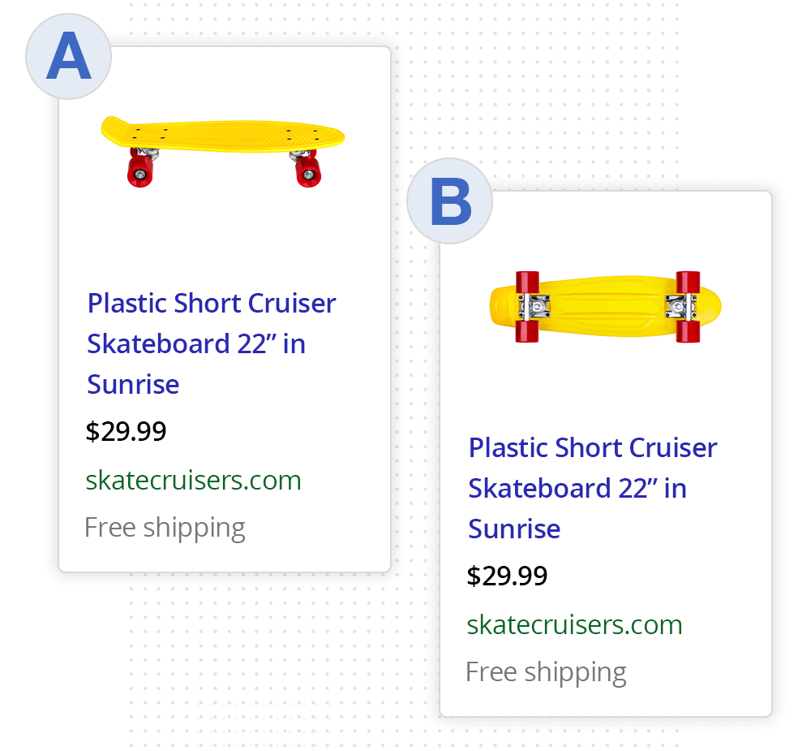Image resolution: width=811 pixels, height=751 pixels.
Task: Visit skatecruisers.com link in ad A
Action: click(194, 480)
